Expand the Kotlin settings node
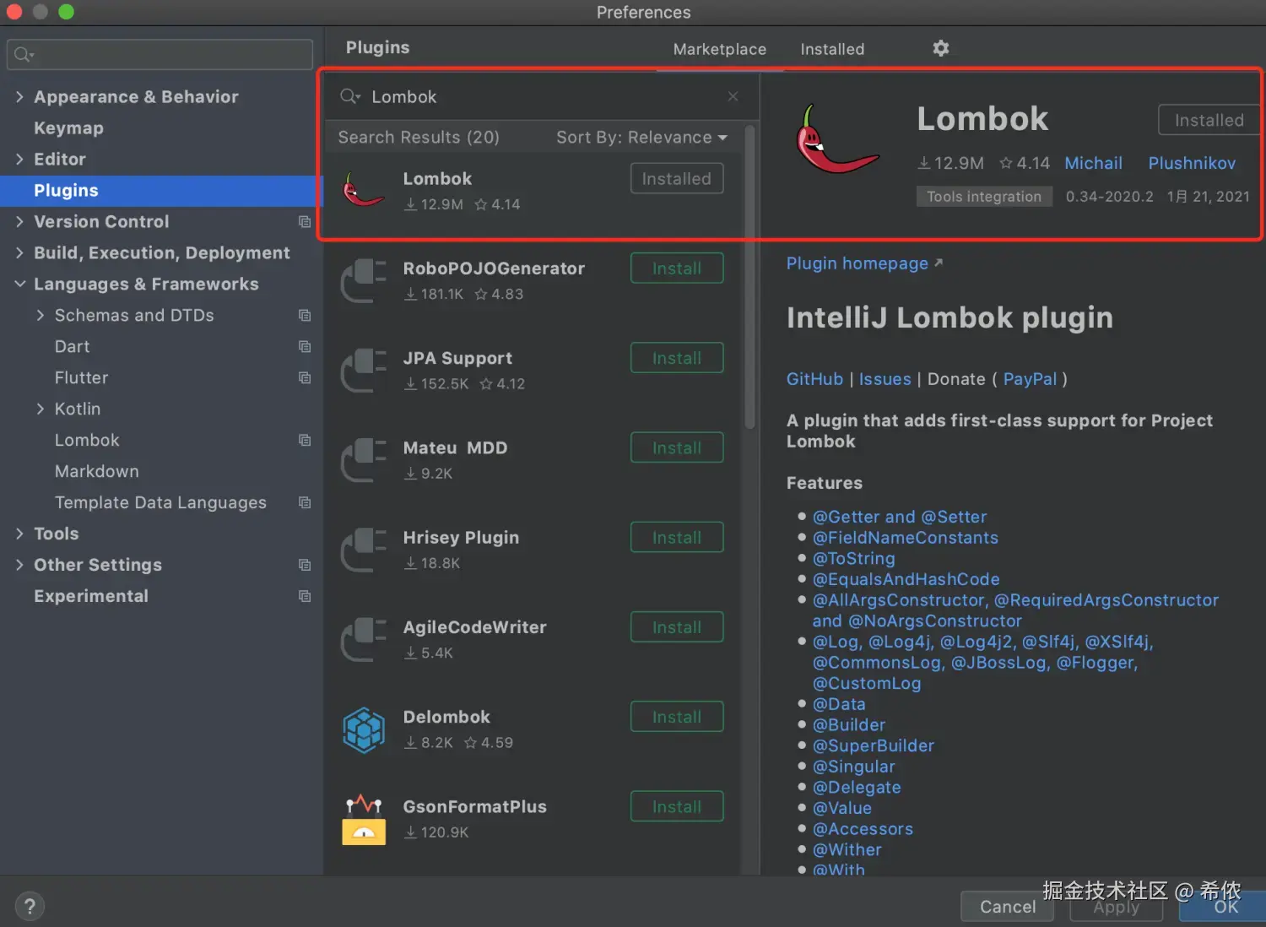 pyautogui.click(x=40, y=409)
